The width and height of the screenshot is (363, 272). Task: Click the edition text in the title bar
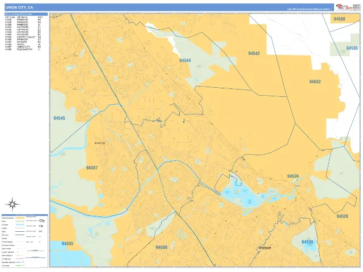[x=309, y=10]
